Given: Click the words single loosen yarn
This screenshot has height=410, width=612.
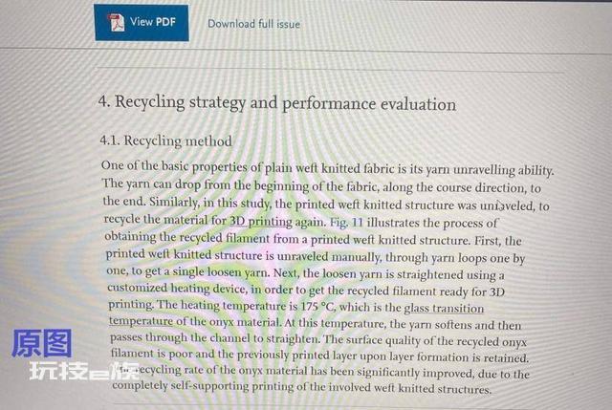Looking at the screenshot, I should [221, 272].
